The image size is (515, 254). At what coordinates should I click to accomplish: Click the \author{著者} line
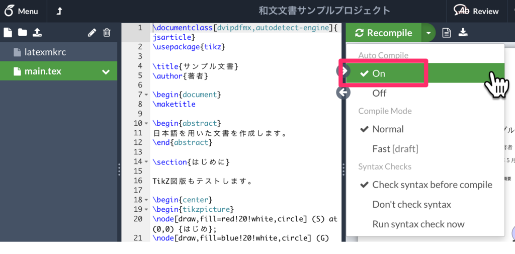pos(181,76)
